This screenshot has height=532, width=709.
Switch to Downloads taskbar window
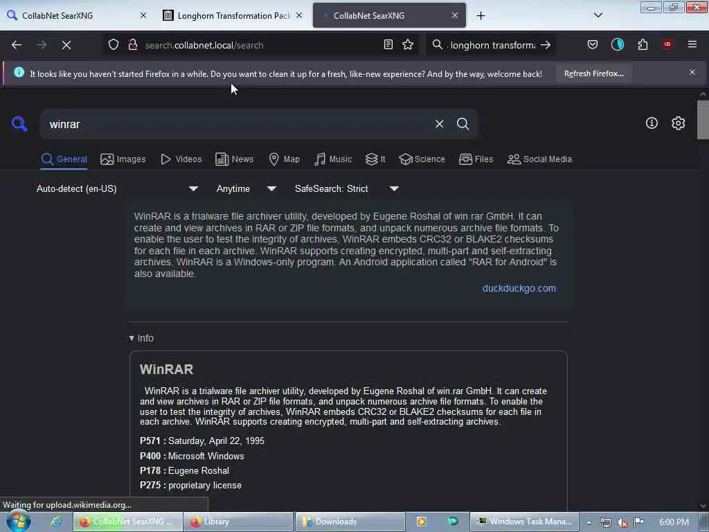click(350, 522)
